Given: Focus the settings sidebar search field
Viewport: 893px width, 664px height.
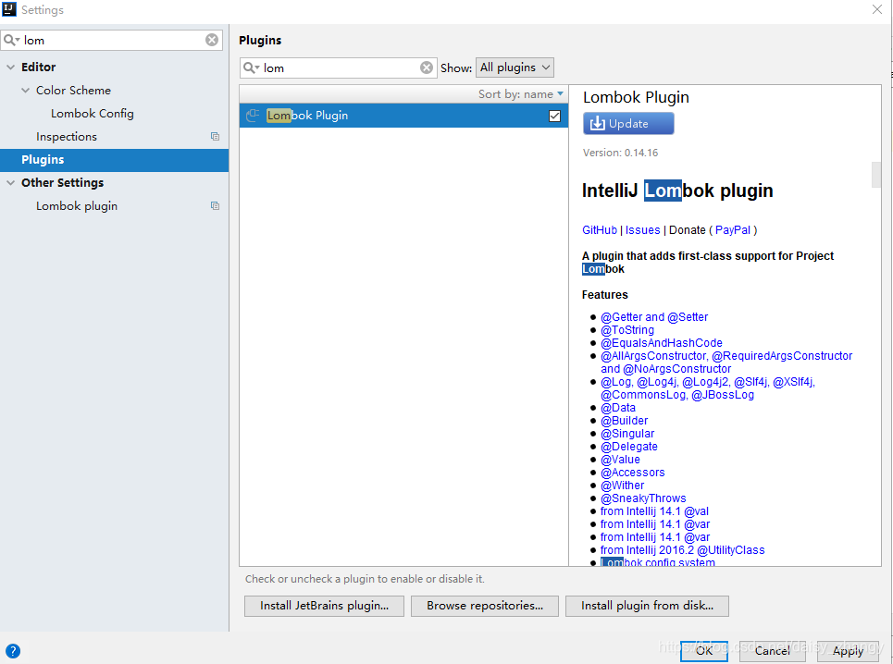Looking at the screenshot, I should 112,40.
